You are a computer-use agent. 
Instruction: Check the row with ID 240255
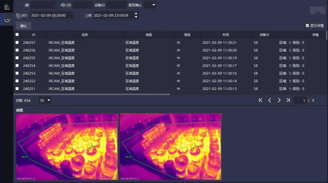pos(17,58)
